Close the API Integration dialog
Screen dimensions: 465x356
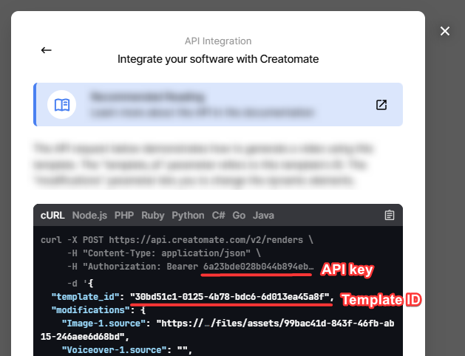click(445, 31)
